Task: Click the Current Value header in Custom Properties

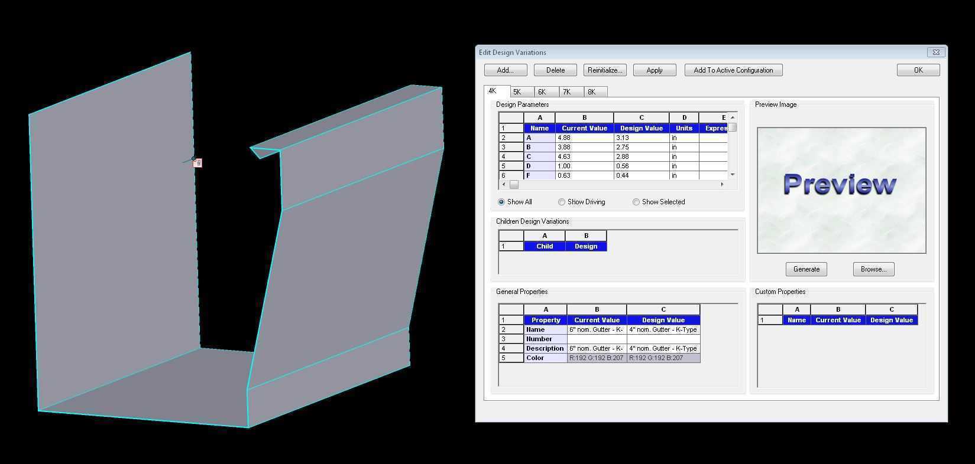Action: [x=838, y=320]
